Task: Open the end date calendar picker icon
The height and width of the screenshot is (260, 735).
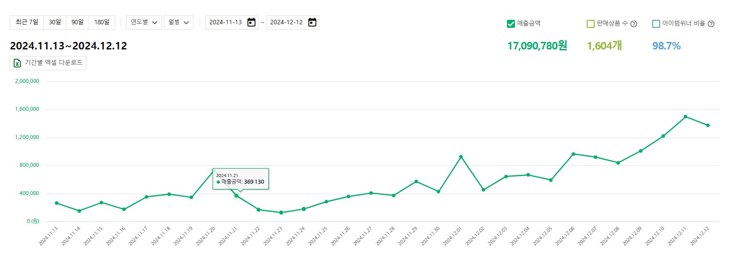Action: pyautogui.click(x=312, y=23)
